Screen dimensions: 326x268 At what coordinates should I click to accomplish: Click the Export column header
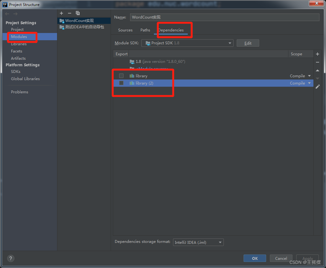tap(121, 54)
